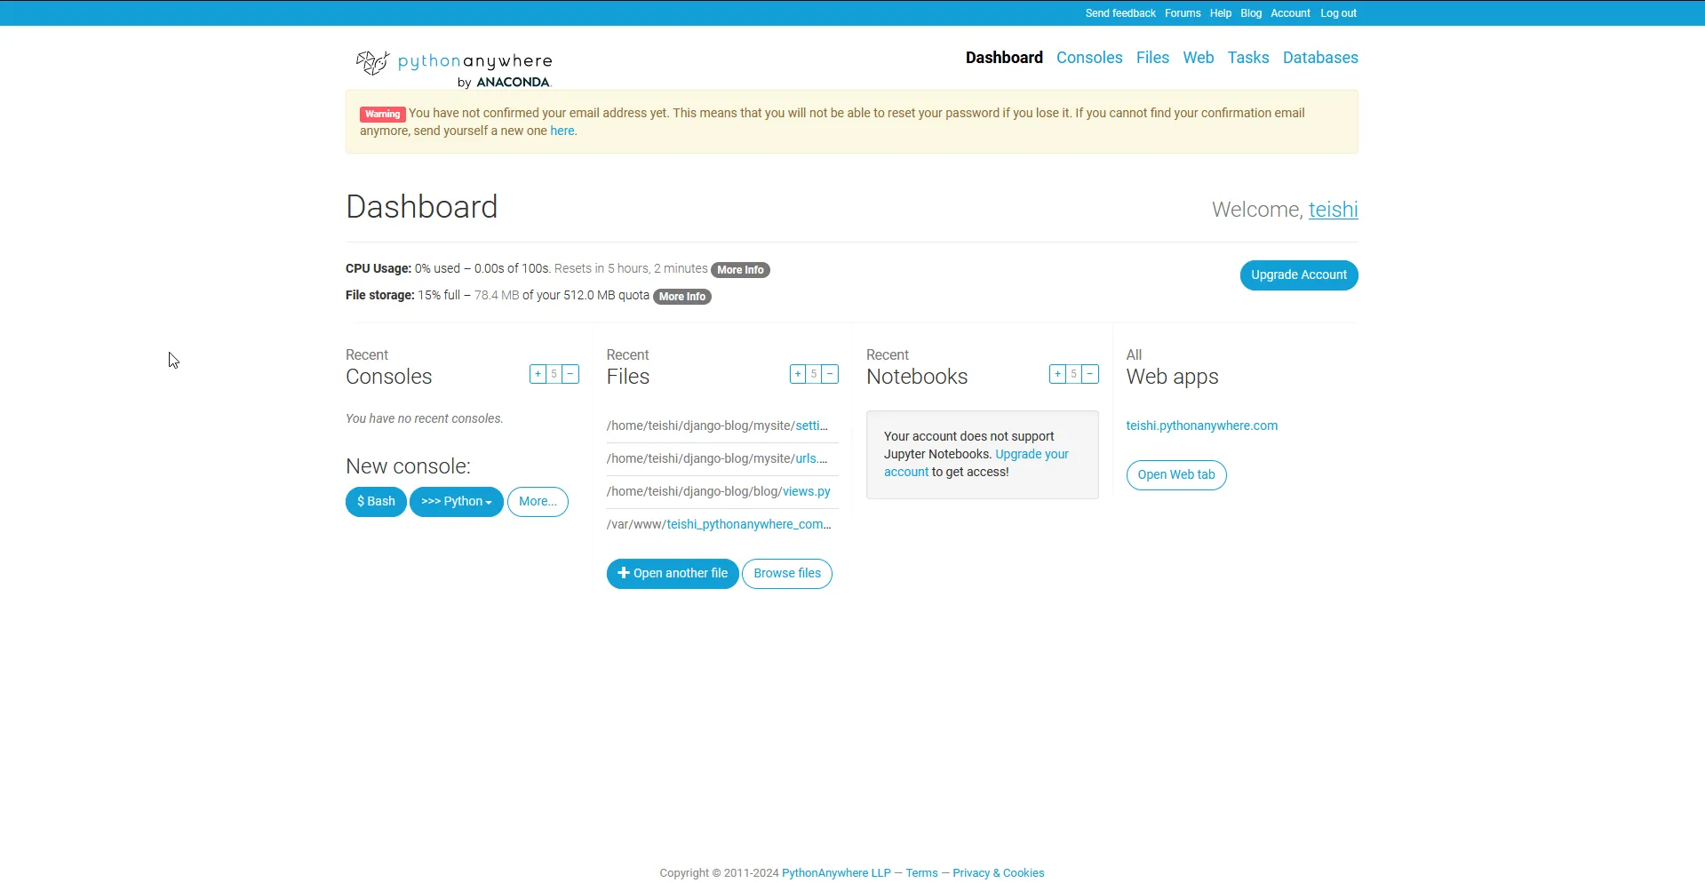Decrease the recent notebooks count with minus

(x=1090, y=374)
